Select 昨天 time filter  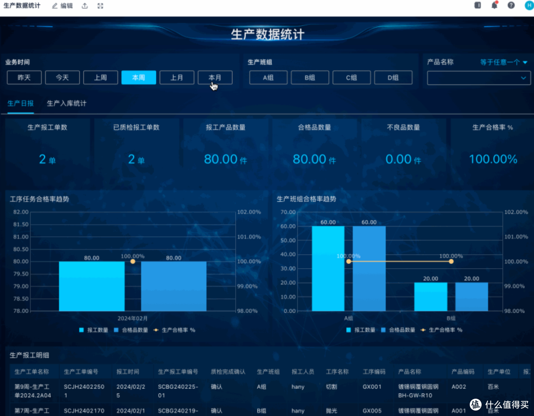tap(24, 78)
